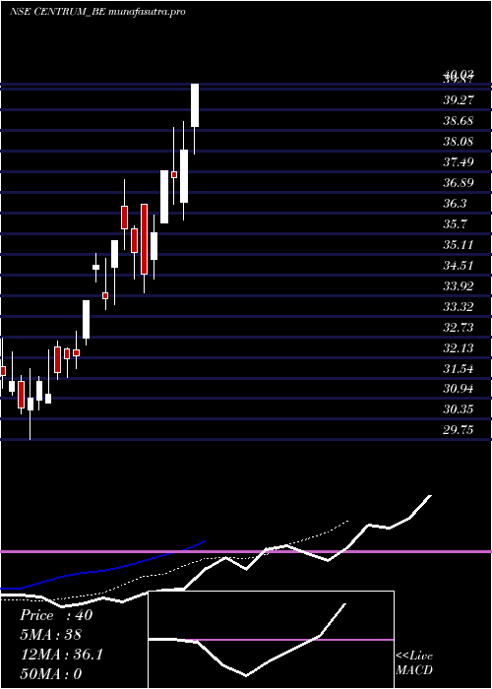Click the 38.68 price axis label
492x689 pixels.
(x=459, y=121)
